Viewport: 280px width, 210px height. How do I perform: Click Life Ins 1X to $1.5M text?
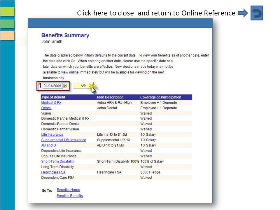coord(112,134)
